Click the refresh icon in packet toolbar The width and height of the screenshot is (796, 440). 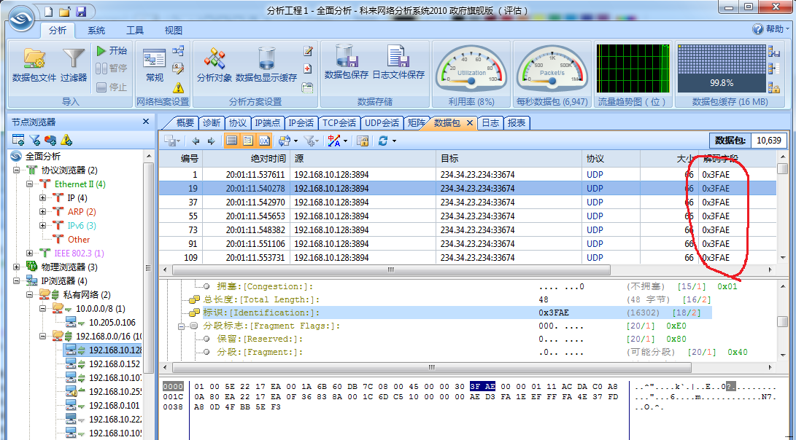(x=383, y=141)
